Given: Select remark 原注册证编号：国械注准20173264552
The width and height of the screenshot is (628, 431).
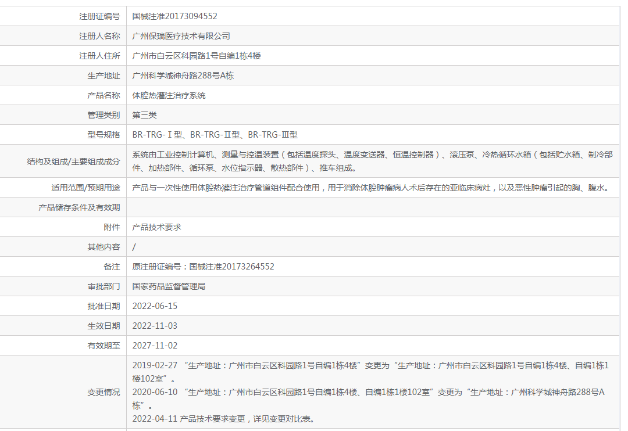Looking at the screenshot, I should pyautogui.click(x=204, y=267).
